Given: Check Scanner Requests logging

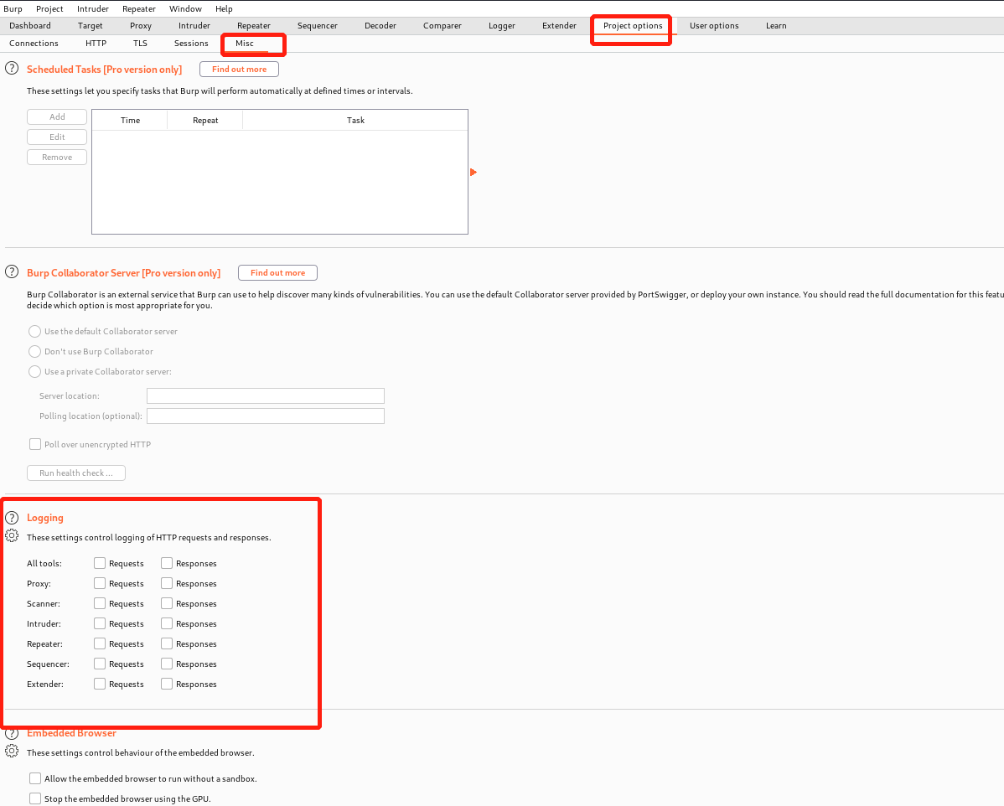Looking at the screenshot, I should [99, 603].
